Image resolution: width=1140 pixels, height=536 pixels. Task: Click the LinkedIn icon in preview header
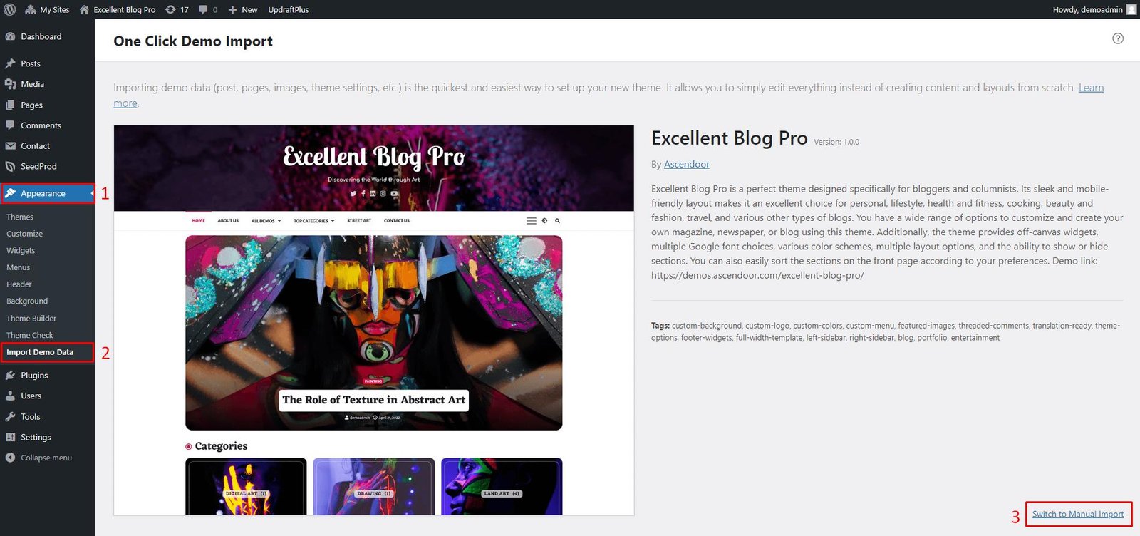pos(373,194)
